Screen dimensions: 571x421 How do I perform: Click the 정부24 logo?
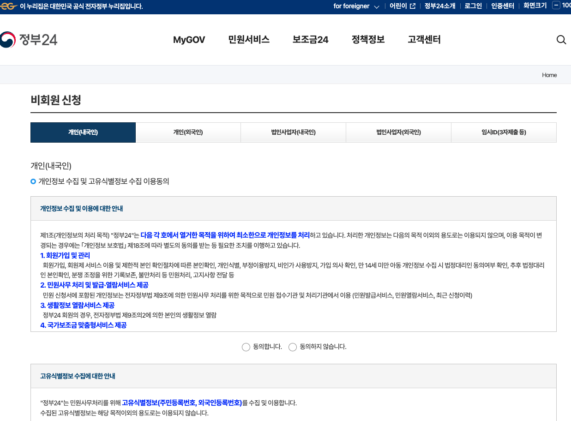point(29,40)
